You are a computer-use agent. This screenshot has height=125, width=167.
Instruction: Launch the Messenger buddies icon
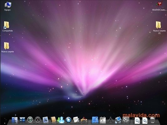[x=61, y=120]
